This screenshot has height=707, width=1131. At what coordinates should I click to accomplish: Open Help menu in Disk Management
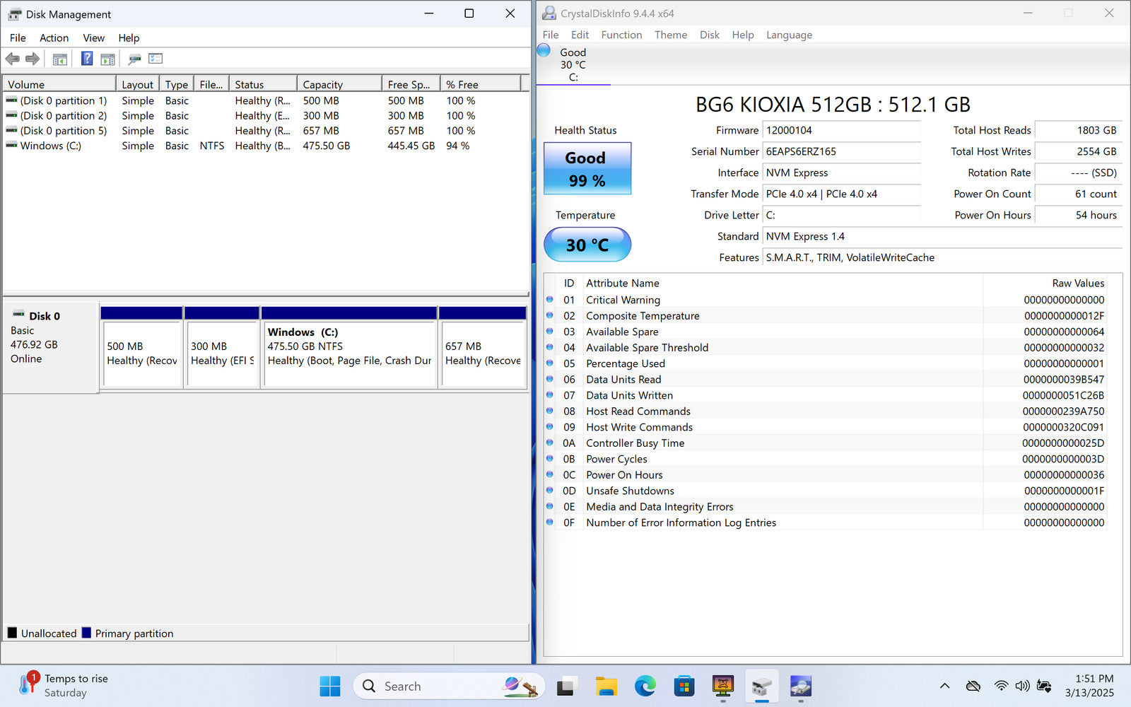[129, 38]
